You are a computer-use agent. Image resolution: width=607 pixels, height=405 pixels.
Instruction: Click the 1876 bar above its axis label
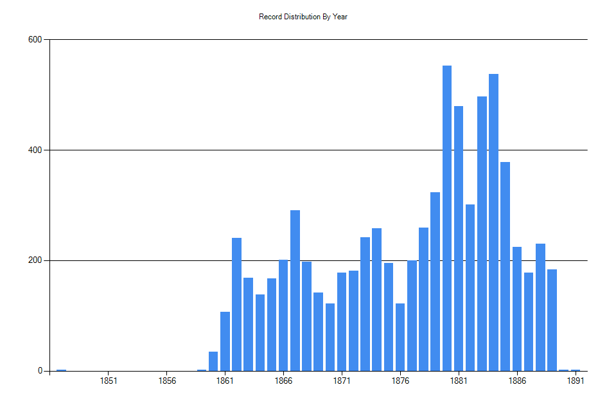click(400, 337)
